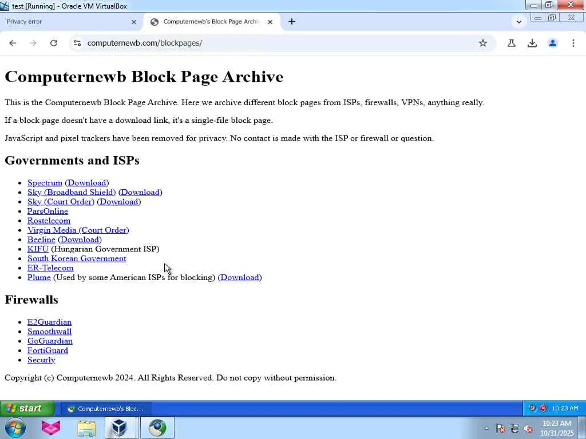Open the E2Guardian link
The width and height of the screenshot is (586, 439).
49,322
